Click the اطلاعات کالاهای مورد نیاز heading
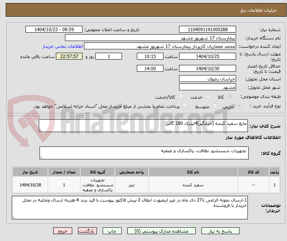Screen dimensions: 287x241 coord(253,137)
